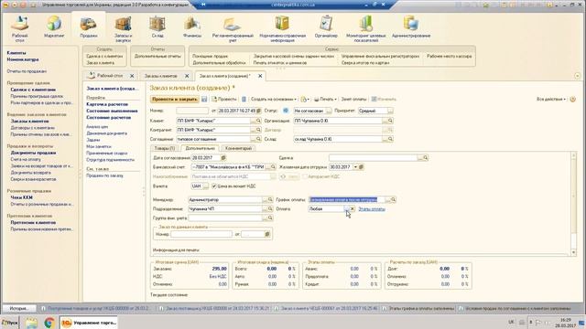586x329 pixels.
Task: Open the Продажи section
Action: coord(88,27)
